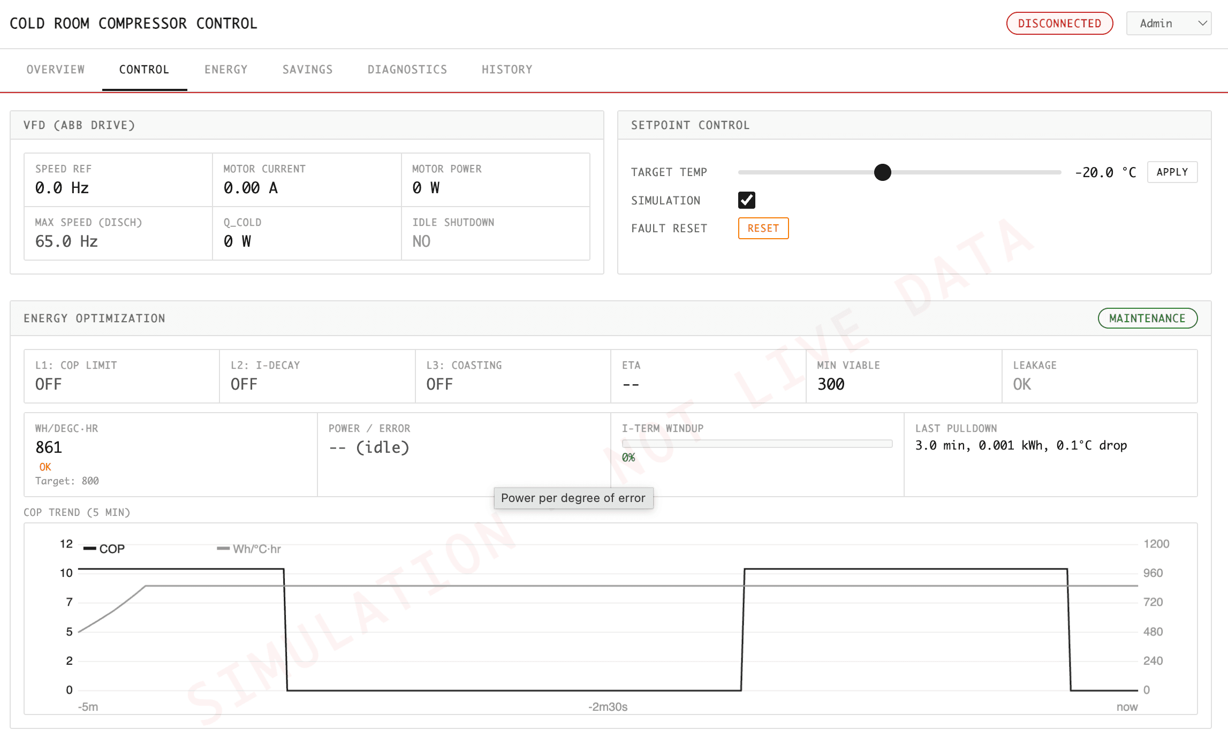Select the Wh/degC·hr 861 value
Image resolution: width=1228 pixels, height=745 pixels.
pyautogui.click(x=49, y=447)
